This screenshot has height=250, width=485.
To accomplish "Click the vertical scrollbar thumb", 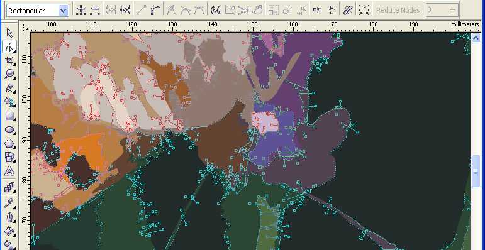I will coord(476,171).
